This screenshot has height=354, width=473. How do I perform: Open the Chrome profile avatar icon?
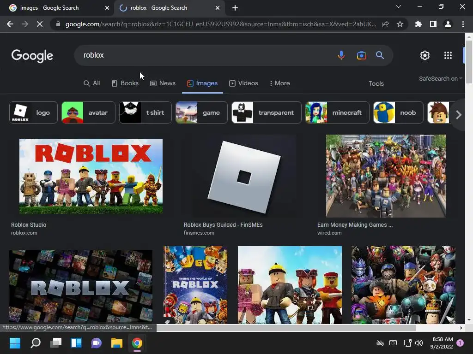448,24
